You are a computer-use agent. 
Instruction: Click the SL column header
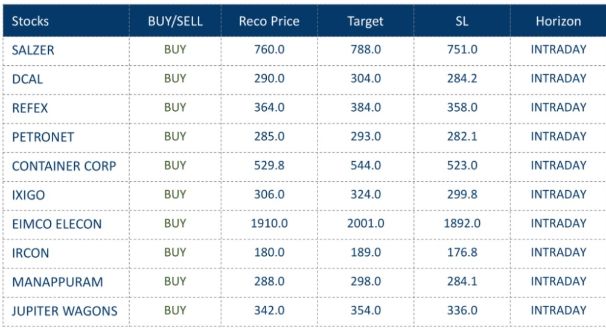tap(462, 21)
